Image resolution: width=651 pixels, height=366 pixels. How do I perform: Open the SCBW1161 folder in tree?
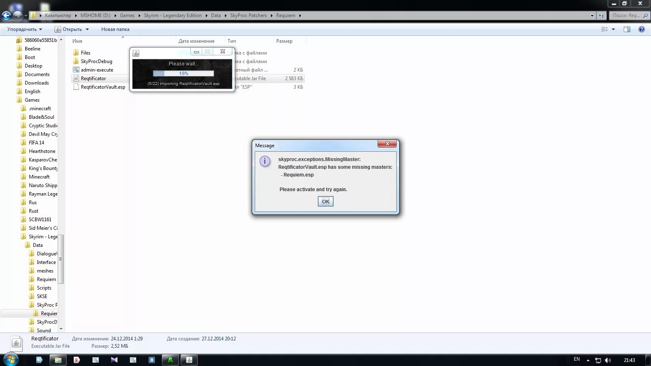pyautogui.click(x=40, y=220)
